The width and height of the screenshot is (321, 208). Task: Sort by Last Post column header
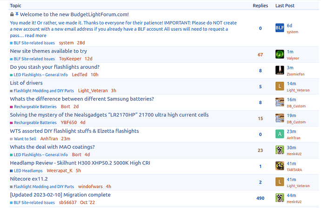coord(285,6)
